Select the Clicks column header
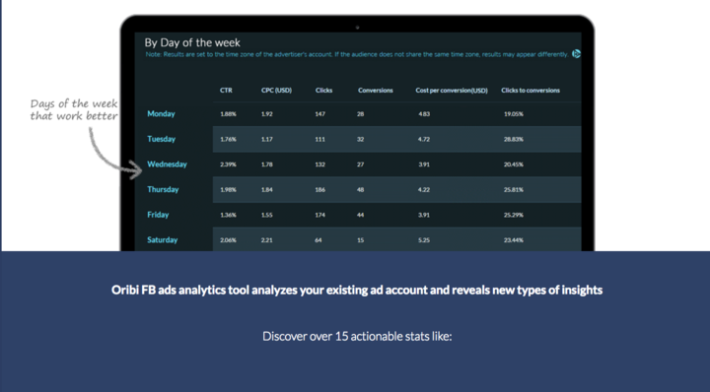Viewport: 710px width, 392px height. pos(323,91)
